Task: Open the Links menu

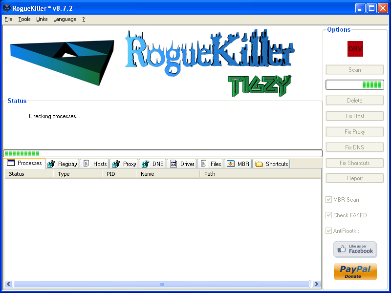Action: 42,19
